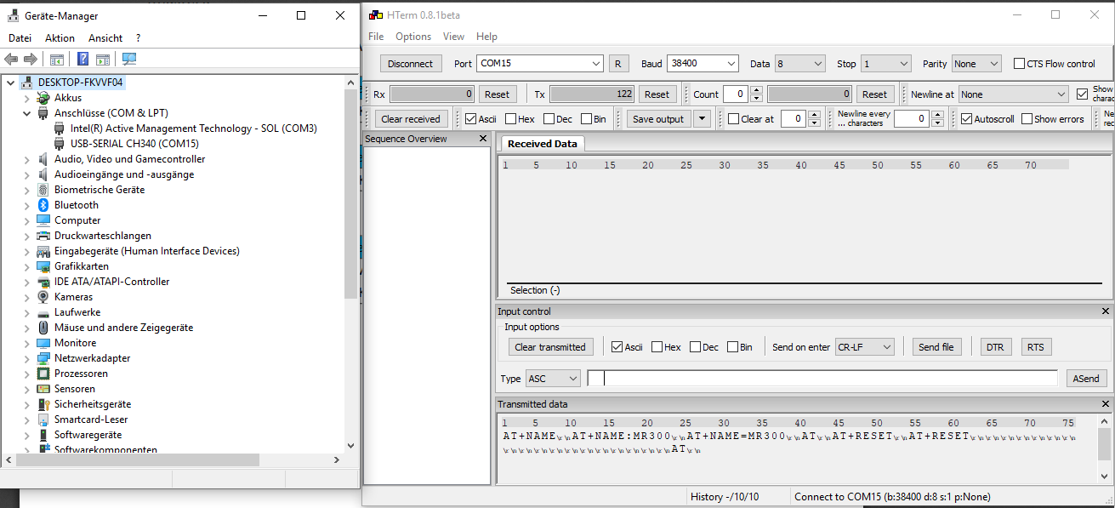Click the USB-SERIAL CH340 (COM15) port icon
Viewport: 1115px width, 508px height.
point(60,144)
